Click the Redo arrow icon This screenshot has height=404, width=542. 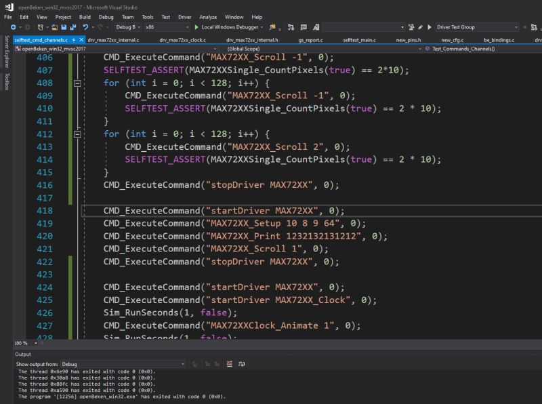(100, 28)
